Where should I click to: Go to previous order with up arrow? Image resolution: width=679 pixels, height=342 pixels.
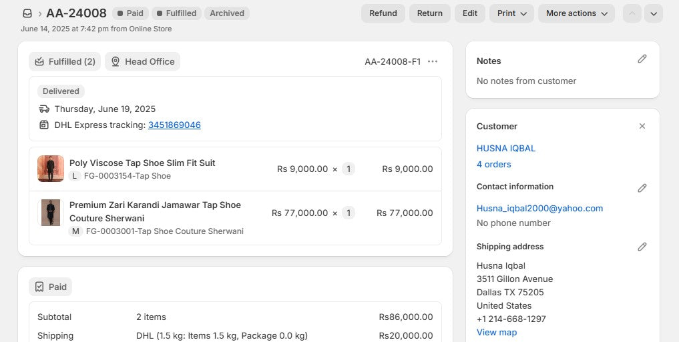pos(632,13)
